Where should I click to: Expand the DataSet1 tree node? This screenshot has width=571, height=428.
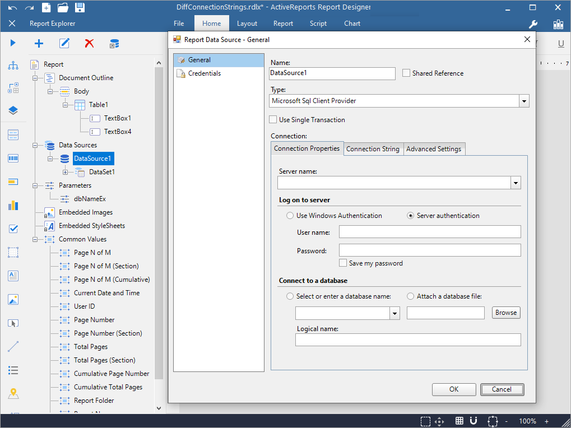65,172
